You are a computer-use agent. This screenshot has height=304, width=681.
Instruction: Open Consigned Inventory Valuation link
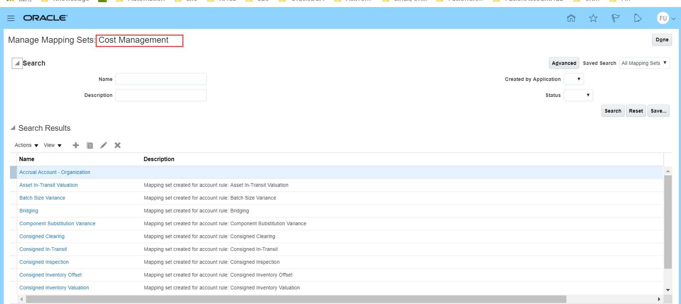point(54,288)
